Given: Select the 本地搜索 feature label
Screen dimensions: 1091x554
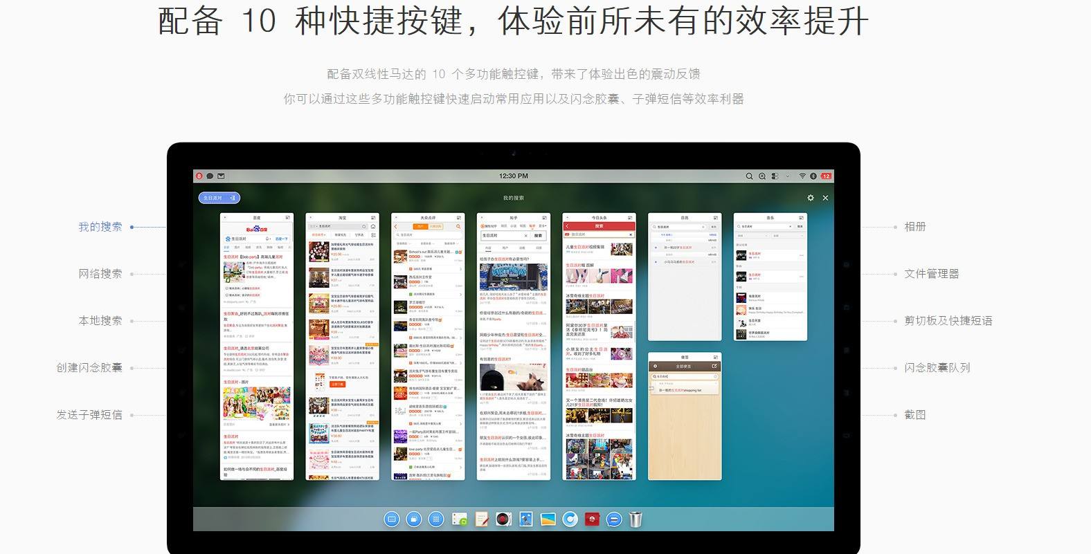Looking at the screenshot, I should 100,321.
